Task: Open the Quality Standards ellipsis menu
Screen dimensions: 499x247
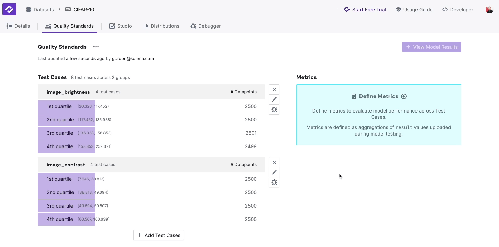Action: (x=96, y=47)
